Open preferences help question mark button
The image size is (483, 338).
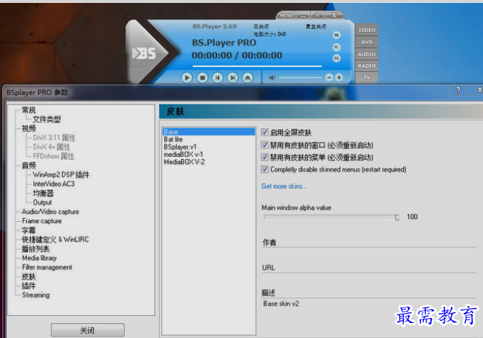coord(458,90)
